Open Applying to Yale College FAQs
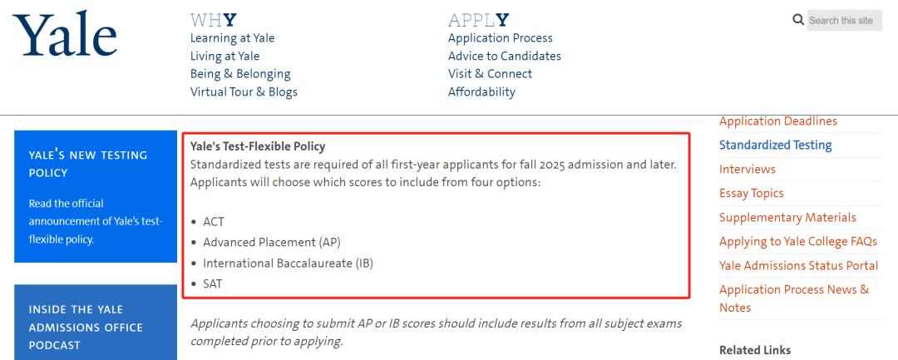 (798, 242)
